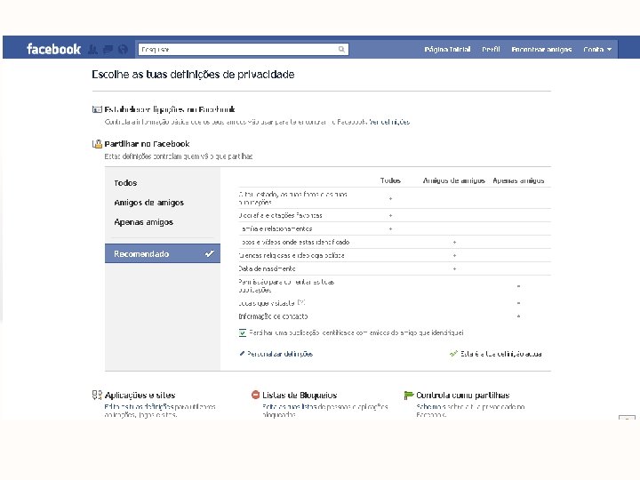
Task: Toggle the share tagged publication checkbox
Action: point(243,332)
